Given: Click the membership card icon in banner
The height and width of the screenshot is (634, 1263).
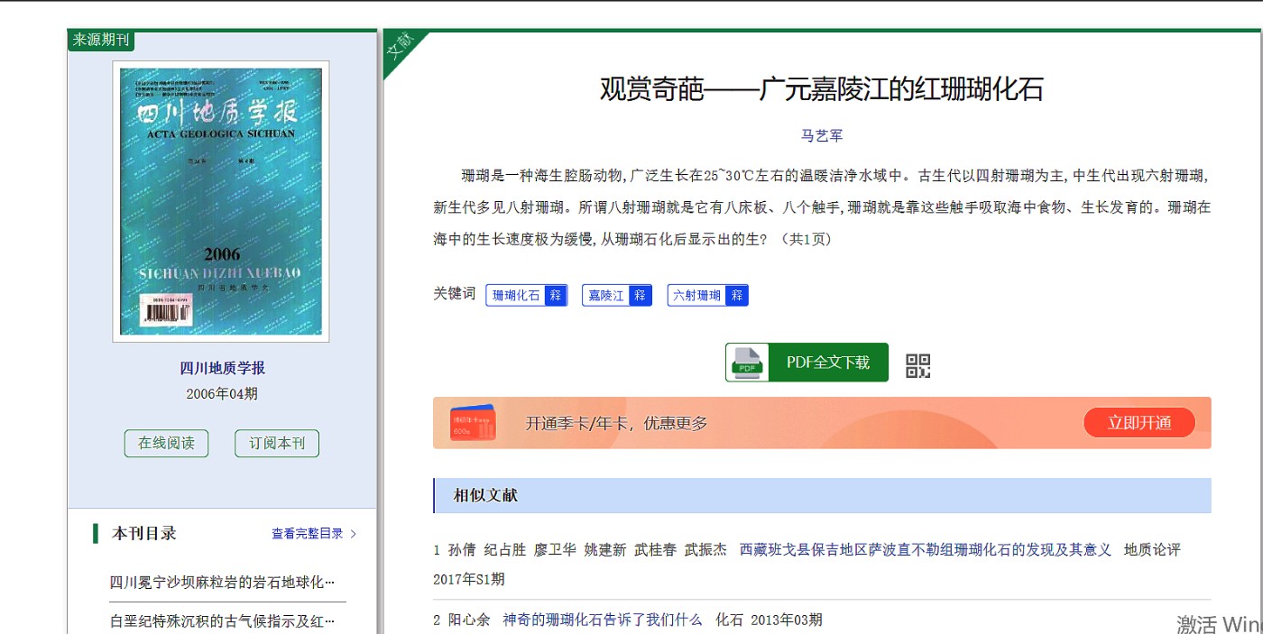Looking at the screenshot, I should (474, 423).
